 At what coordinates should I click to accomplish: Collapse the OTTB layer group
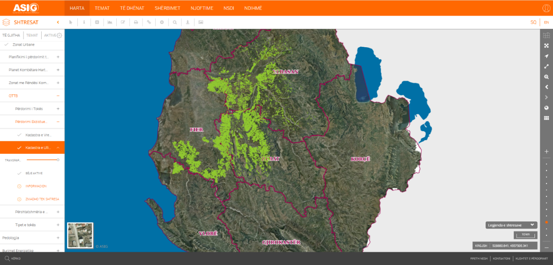click(x=58, y=96)
